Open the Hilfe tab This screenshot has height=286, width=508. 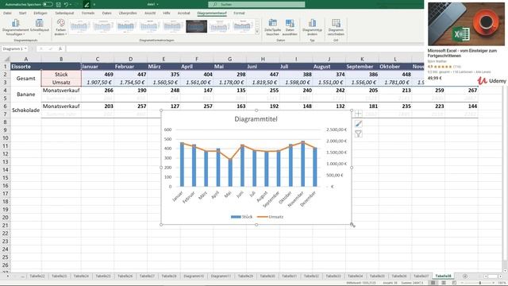click(167, 13)
